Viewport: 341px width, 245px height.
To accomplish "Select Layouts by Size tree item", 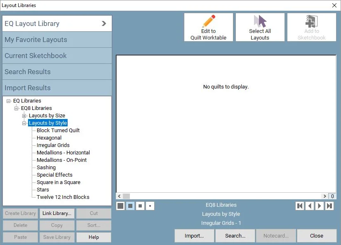I will coord(47,116).
